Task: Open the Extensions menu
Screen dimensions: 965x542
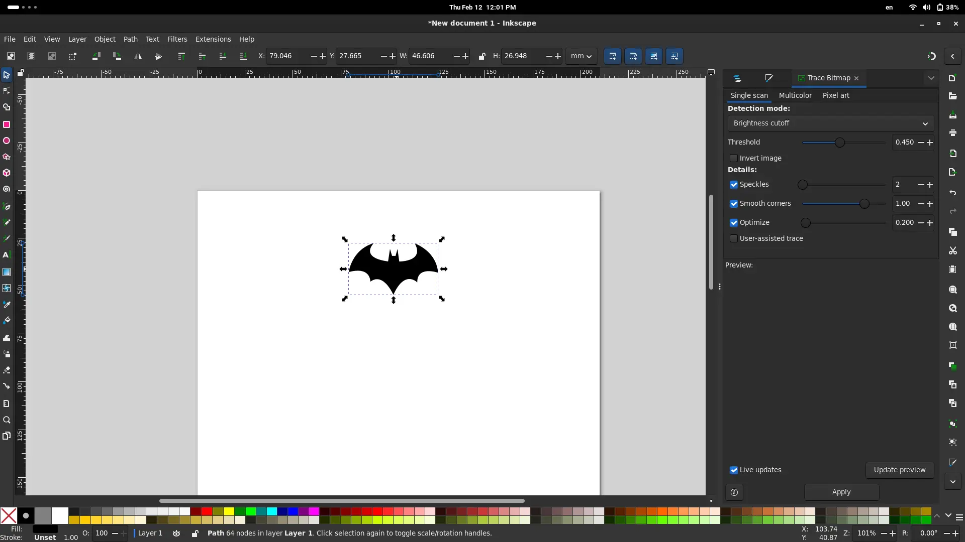Action: pyautogui.click(x=213, y=39)
